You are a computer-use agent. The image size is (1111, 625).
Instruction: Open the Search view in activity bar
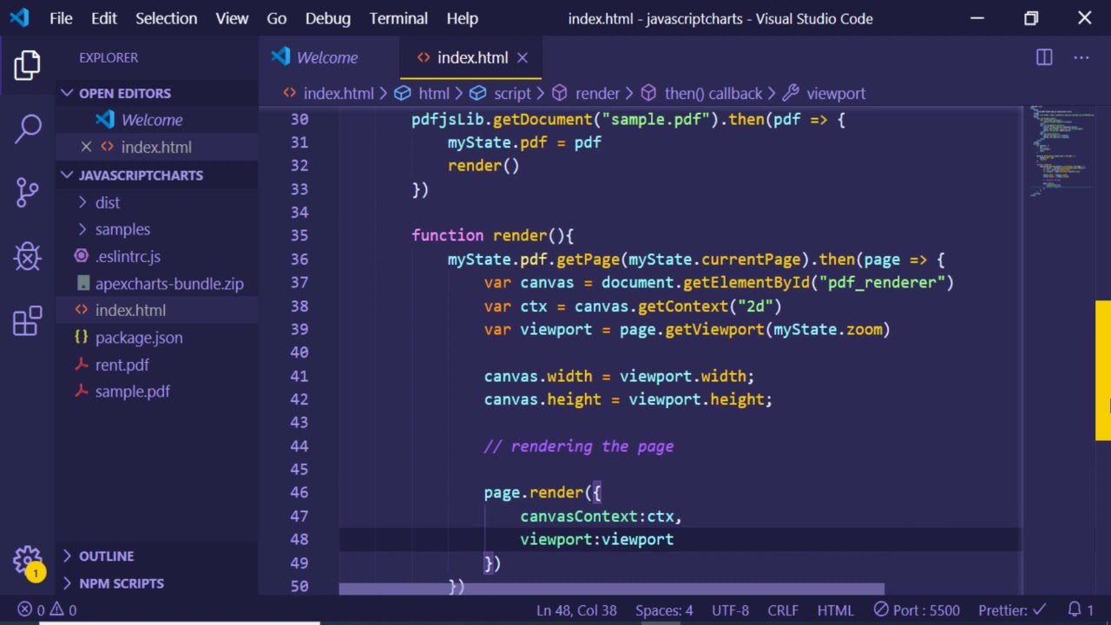pyautogui.click(x=28, y=128)
